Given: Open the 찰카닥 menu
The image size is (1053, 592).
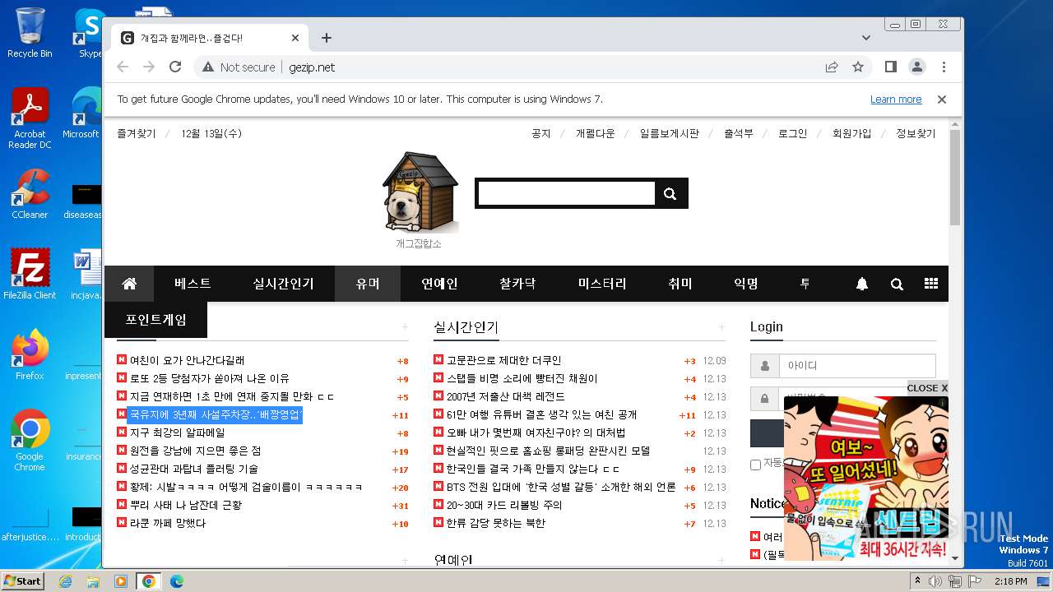Looking at the screenshot, I should (517, 284).
